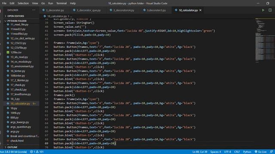Open args_kwargs.py in Explorer
275x154 pixels.
(19, 122)
